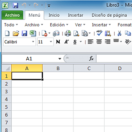Click the Excel application icon in title bar
Screen dimensions: 132x132
tap(5, 5)
